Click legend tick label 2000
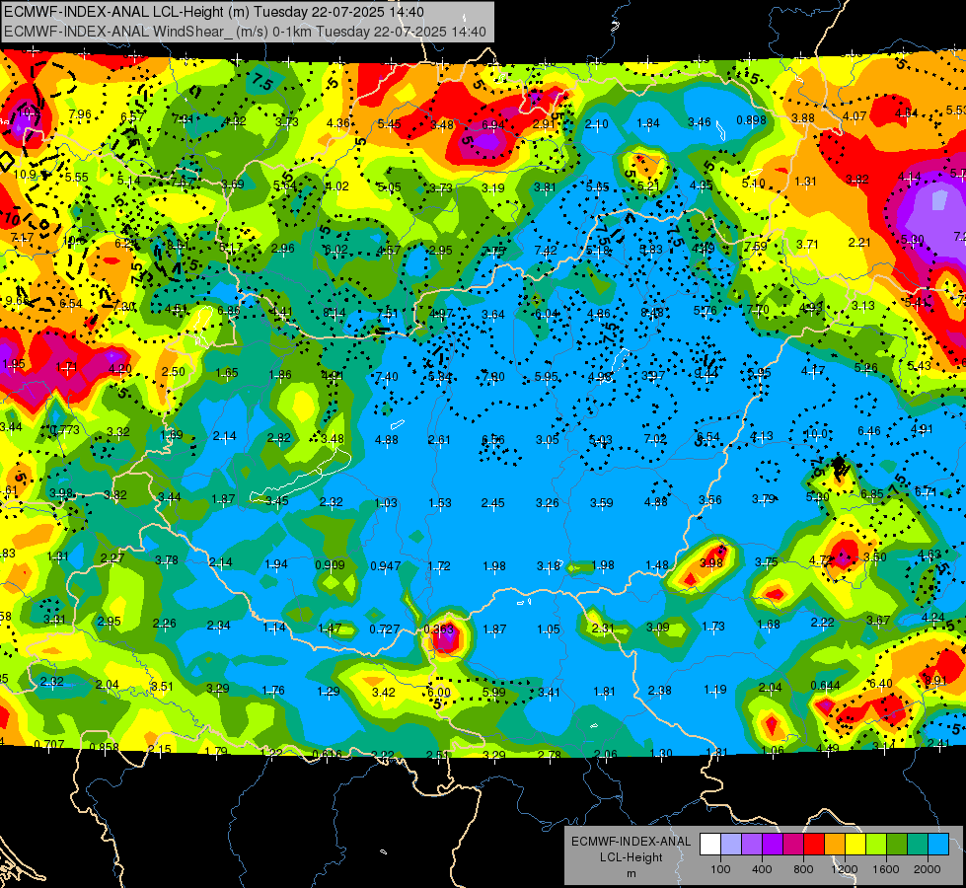The width and height of the screenshot is (966, 888). pos(928,869)
